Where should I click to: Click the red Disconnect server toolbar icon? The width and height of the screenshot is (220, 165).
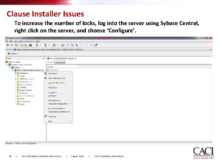click(x=45, y=45)
